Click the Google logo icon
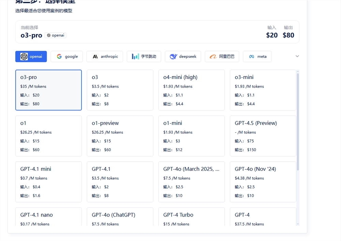 point(59,57)
